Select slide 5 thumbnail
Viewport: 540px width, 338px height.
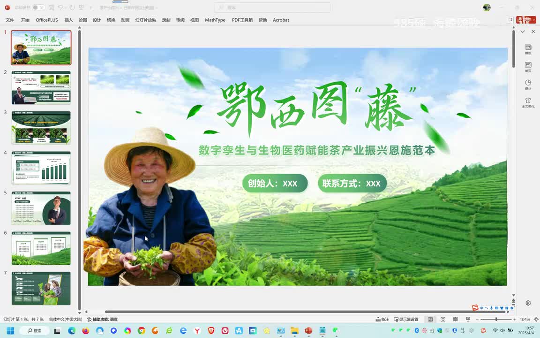click(41, 208)
